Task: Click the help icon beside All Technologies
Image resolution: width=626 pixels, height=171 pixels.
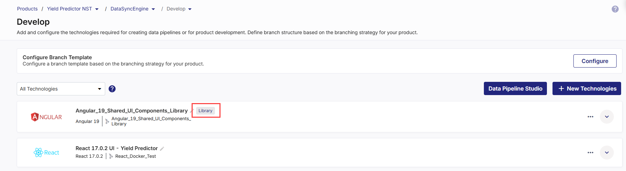Action: click(112, 89)
